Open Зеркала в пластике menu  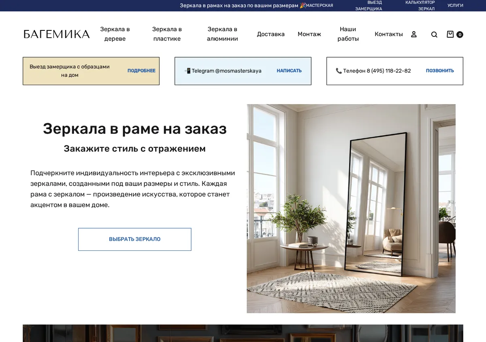(x=167, y=34)
